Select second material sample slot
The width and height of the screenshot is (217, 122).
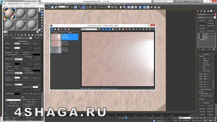coord(21,14)
